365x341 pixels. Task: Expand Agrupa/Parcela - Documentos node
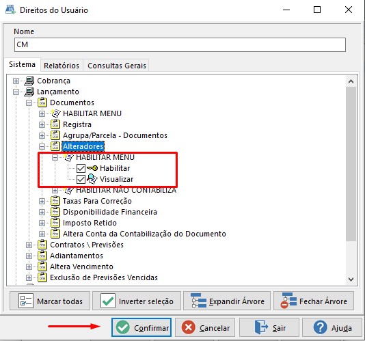click(42, 135)
